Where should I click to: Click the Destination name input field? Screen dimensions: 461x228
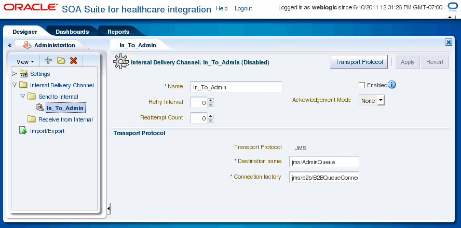(x=324, y=162)
